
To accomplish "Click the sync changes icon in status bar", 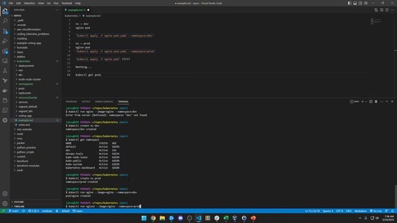I will pos(24,211).
